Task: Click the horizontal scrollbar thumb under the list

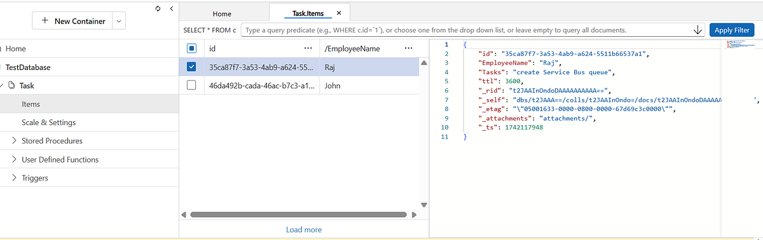Action: (298, 215)
